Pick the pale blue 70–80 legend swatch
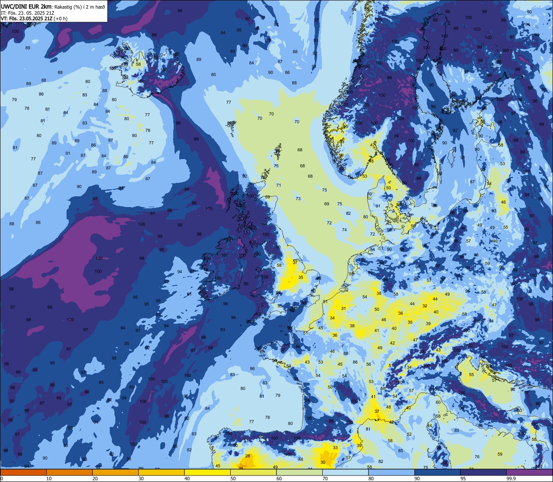 coord(345,472)
